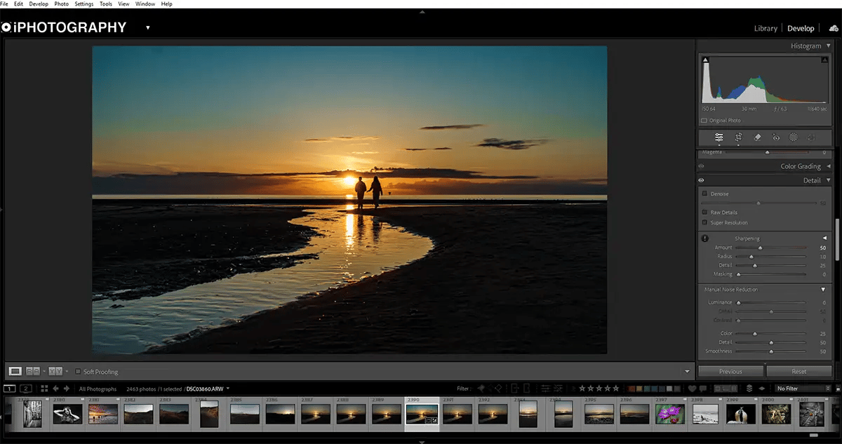Filter by comments speech bubble icon

click(x=703, y=389)
